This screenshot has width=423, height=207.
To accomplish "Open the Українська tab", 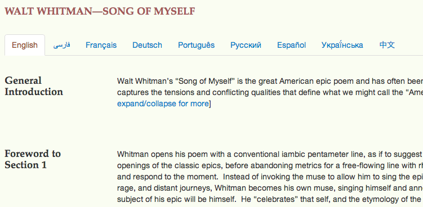I will pyautogui.click(x=342, y=45).
